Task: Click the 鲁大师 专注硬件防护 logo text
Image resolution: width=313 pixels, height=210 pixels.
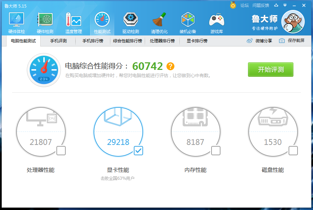Action: pos(265,22)
